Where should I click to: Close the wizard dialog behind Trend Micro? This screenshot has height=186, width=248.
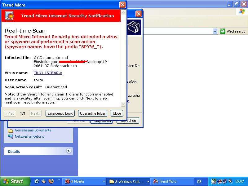[x=139, y=14]
